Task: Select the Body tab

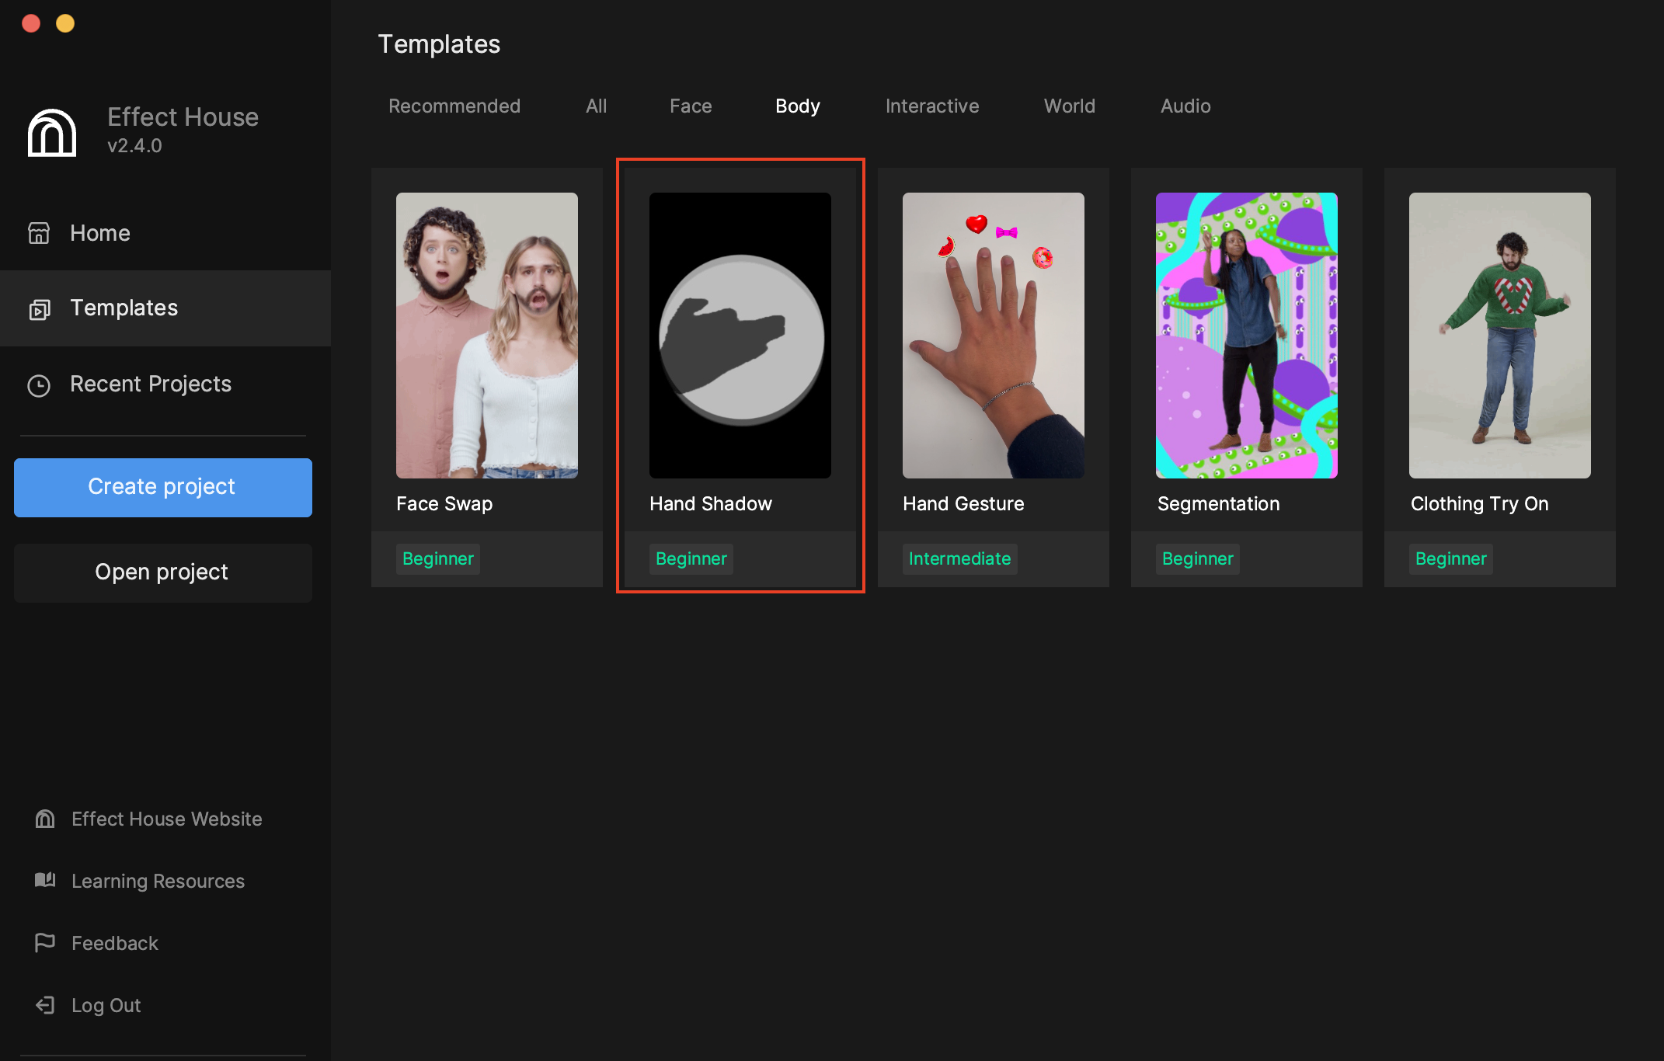Action: [x=798, y=106]
